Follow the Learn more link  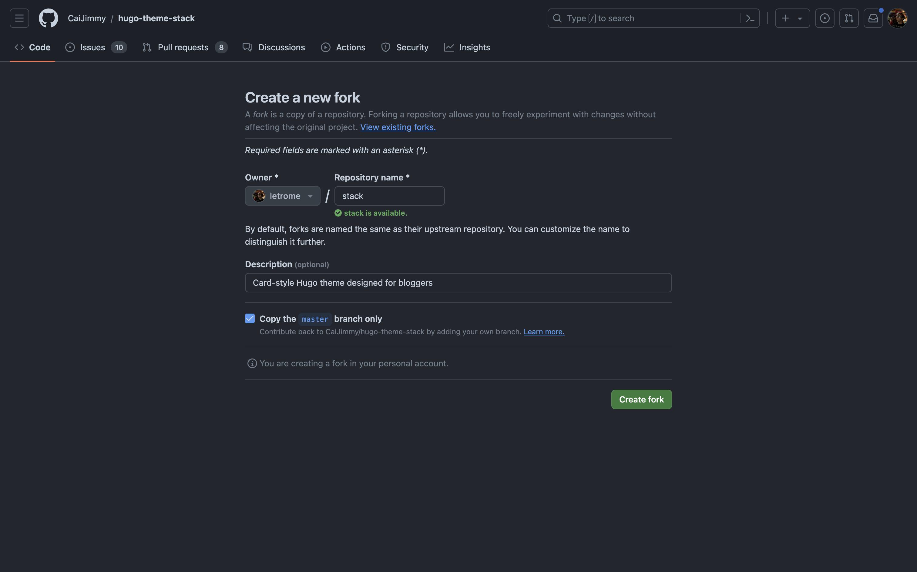pyautogui.click(x=544, y=332)
